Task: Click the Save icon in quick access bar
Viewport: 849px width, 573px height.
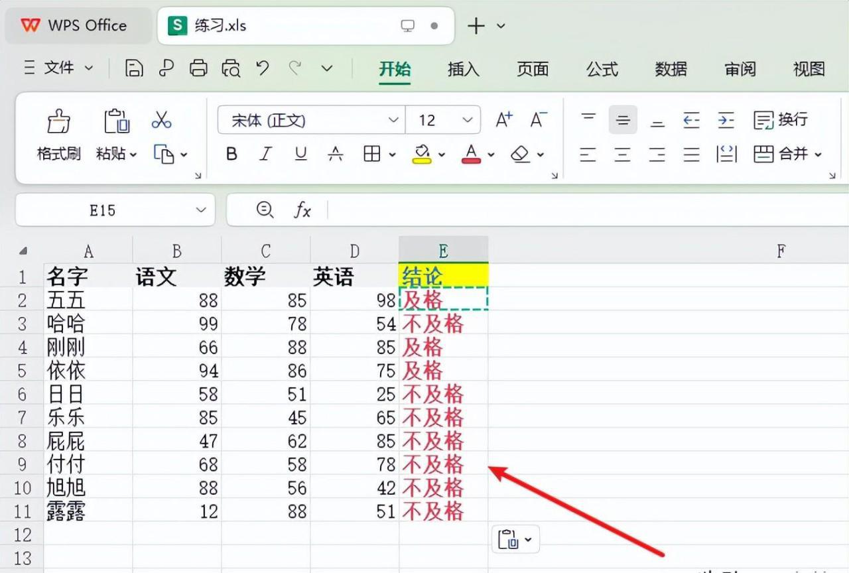Action: (x=134, y=68)
